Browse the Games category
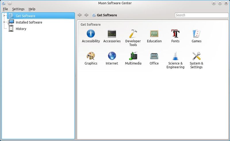Image resolution: width=230 pixels, height=141 pixels. [x=196, y=34]
